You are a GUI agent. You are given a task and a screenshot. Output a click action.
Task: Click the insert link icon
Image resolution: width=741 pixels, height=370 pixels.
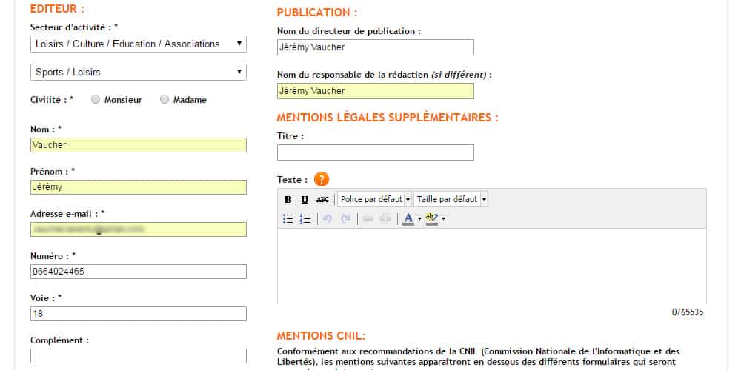368,218
